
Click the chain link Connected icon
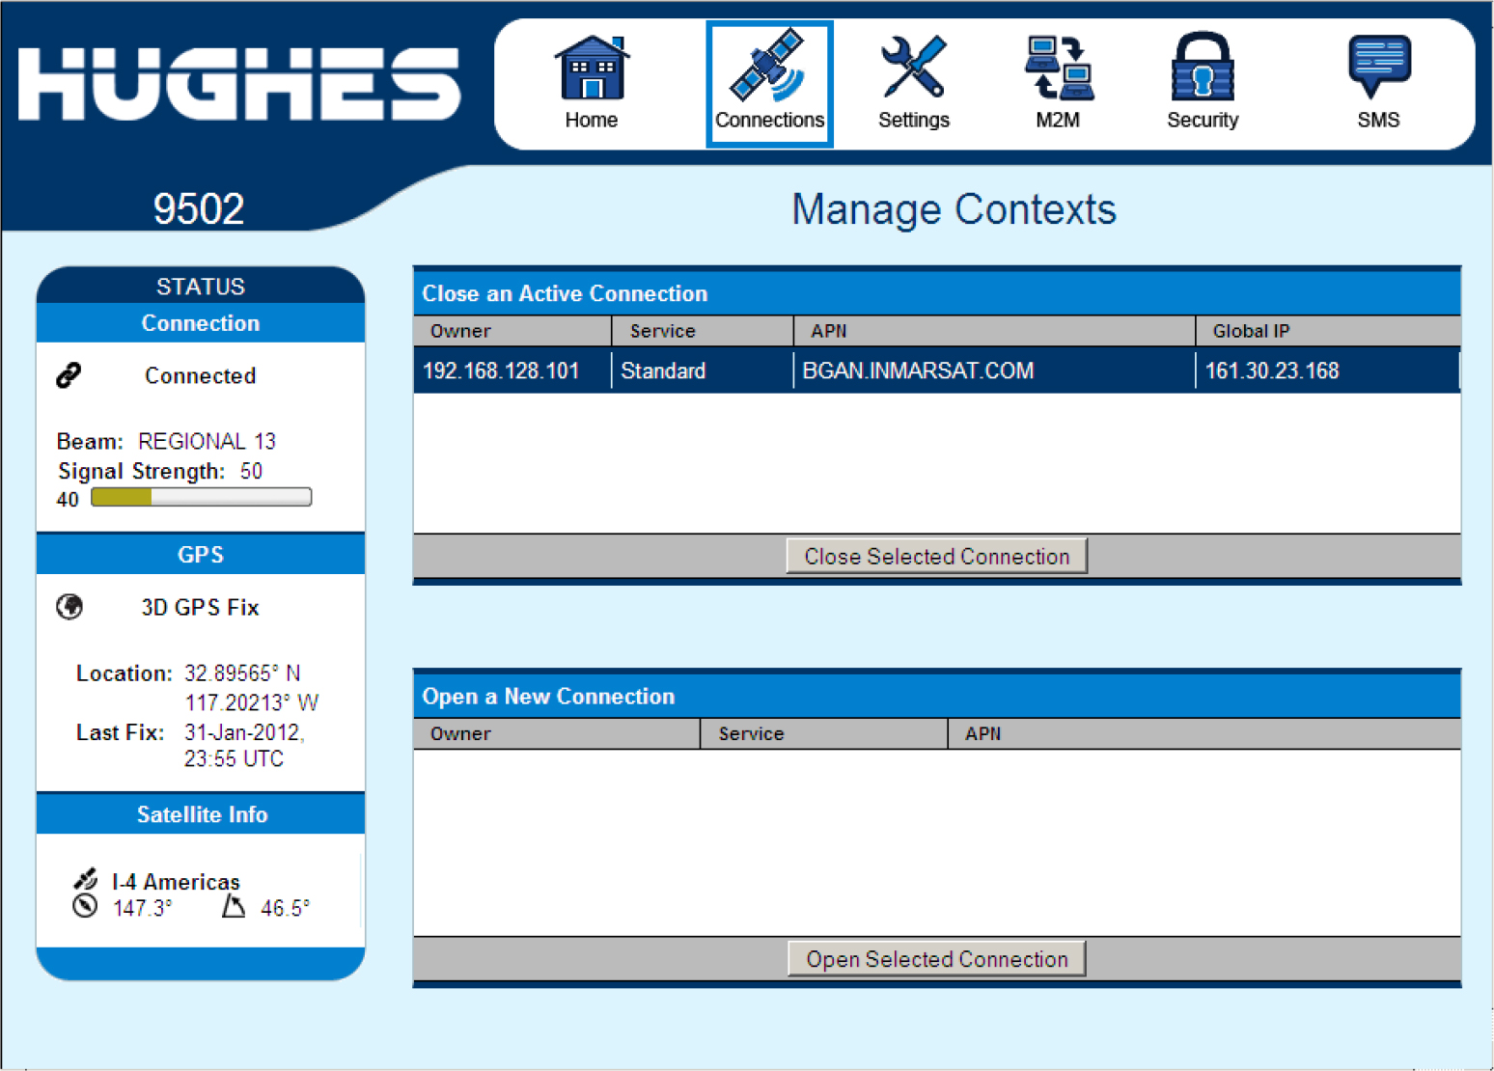[x=69, y=375]
